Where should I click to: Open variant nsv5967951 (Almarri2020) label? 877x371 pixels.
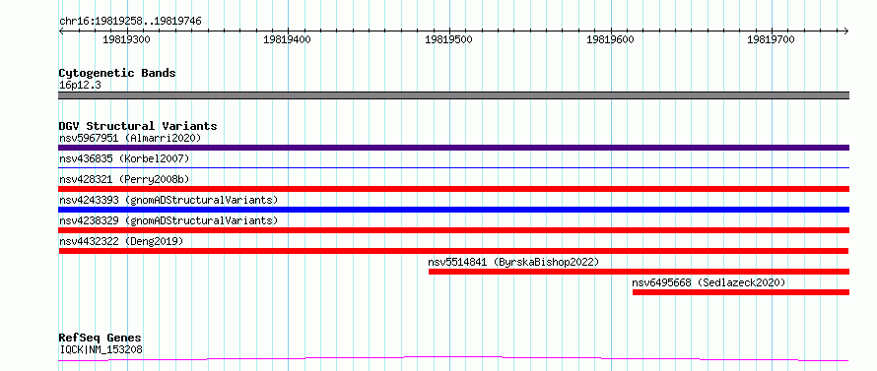click(130, 138)
